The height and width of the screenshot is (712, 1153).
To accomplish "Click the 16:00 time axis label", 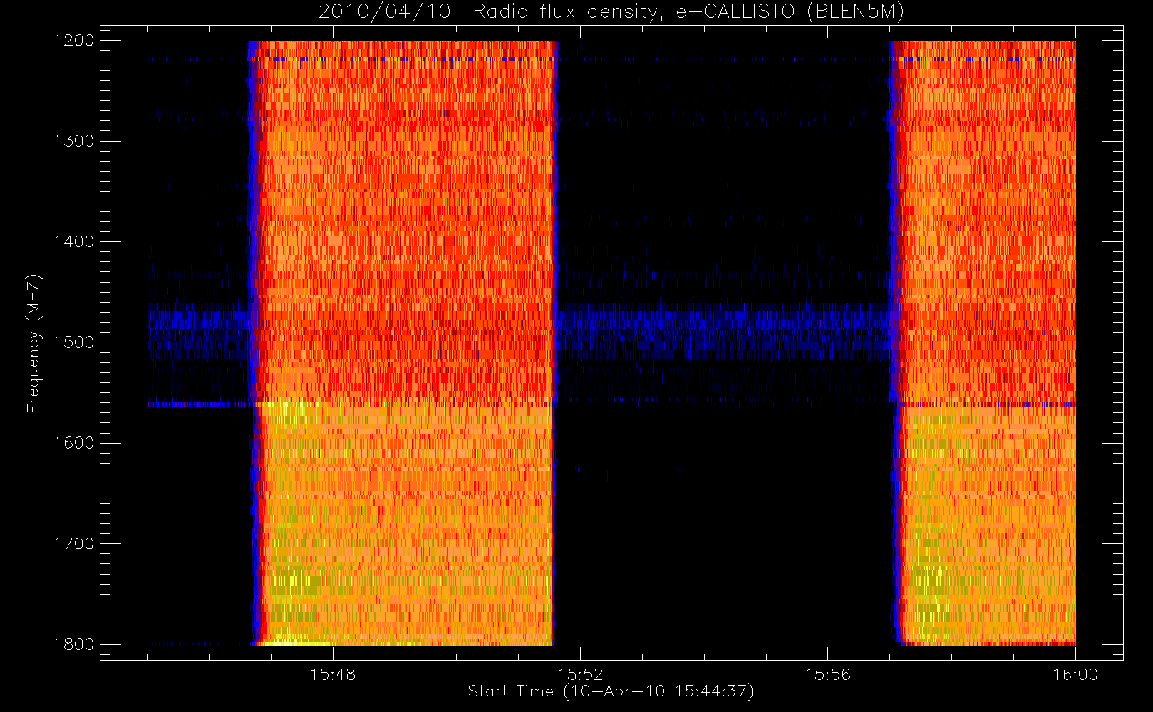I will pos(1075,674).
